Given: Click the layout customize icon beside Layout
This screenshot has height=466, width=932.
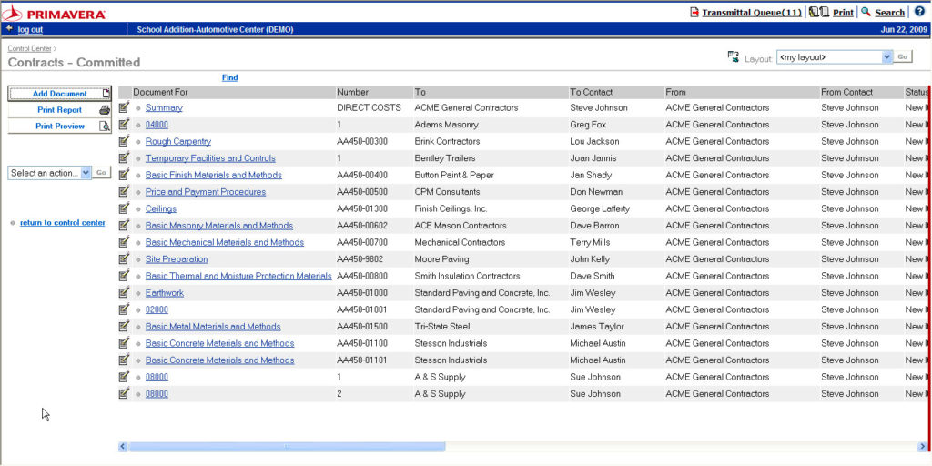Looking at the screenshot, I should 734,57.
